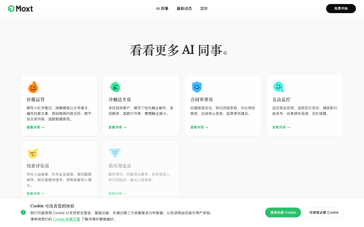Open the 最新动态 navigation item
364x227 pixels.
pos(184,9)
